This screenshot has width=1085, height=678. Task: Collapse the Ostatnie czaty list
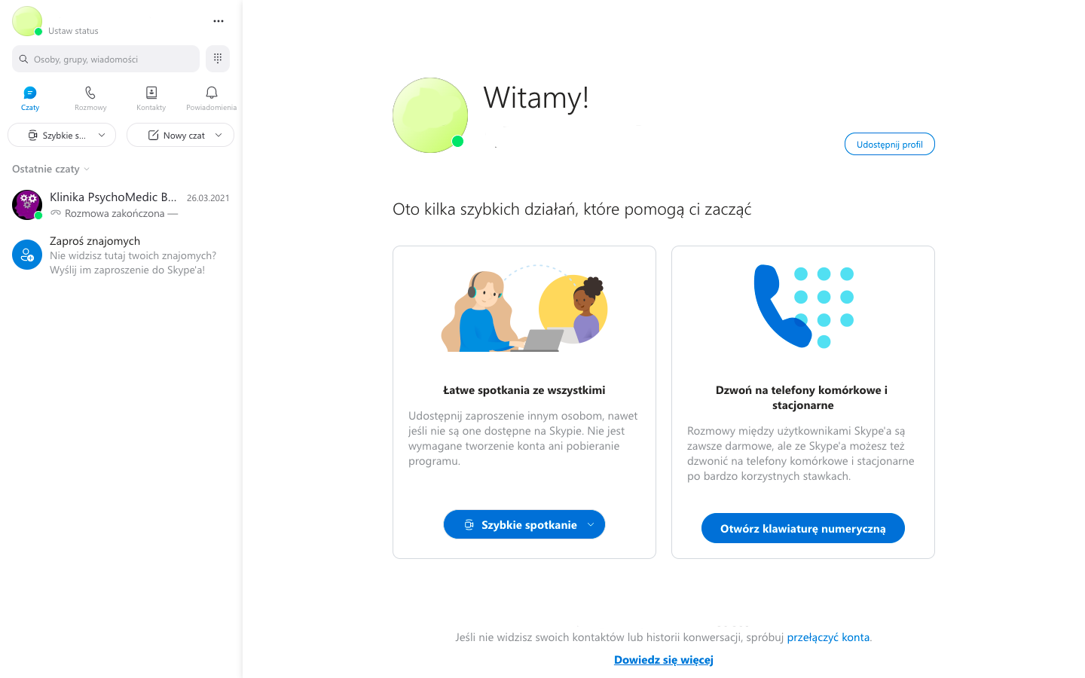51,169
